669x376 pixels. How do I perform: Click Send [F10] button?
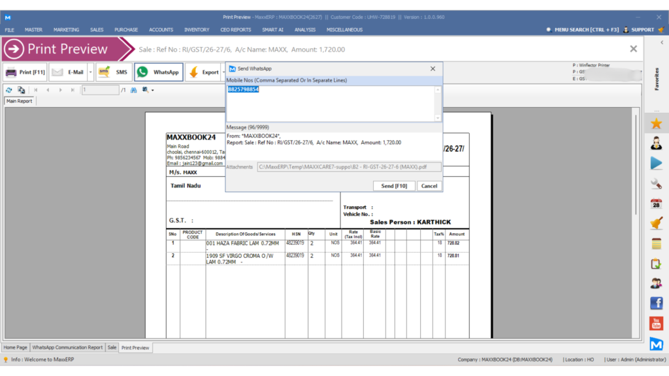394,186
